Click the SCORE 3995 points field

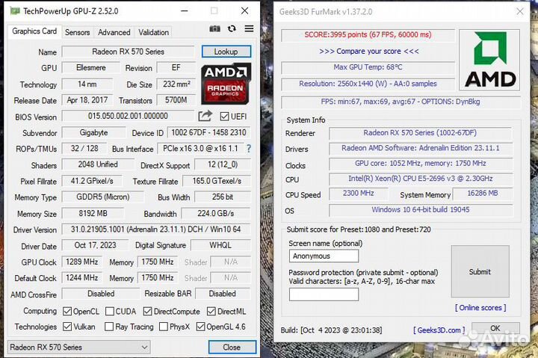[x=368, y=34]
